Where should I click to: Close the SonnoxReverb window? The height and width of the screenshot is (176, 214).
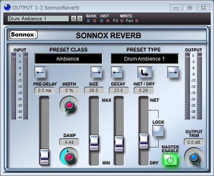pos(203,8)
